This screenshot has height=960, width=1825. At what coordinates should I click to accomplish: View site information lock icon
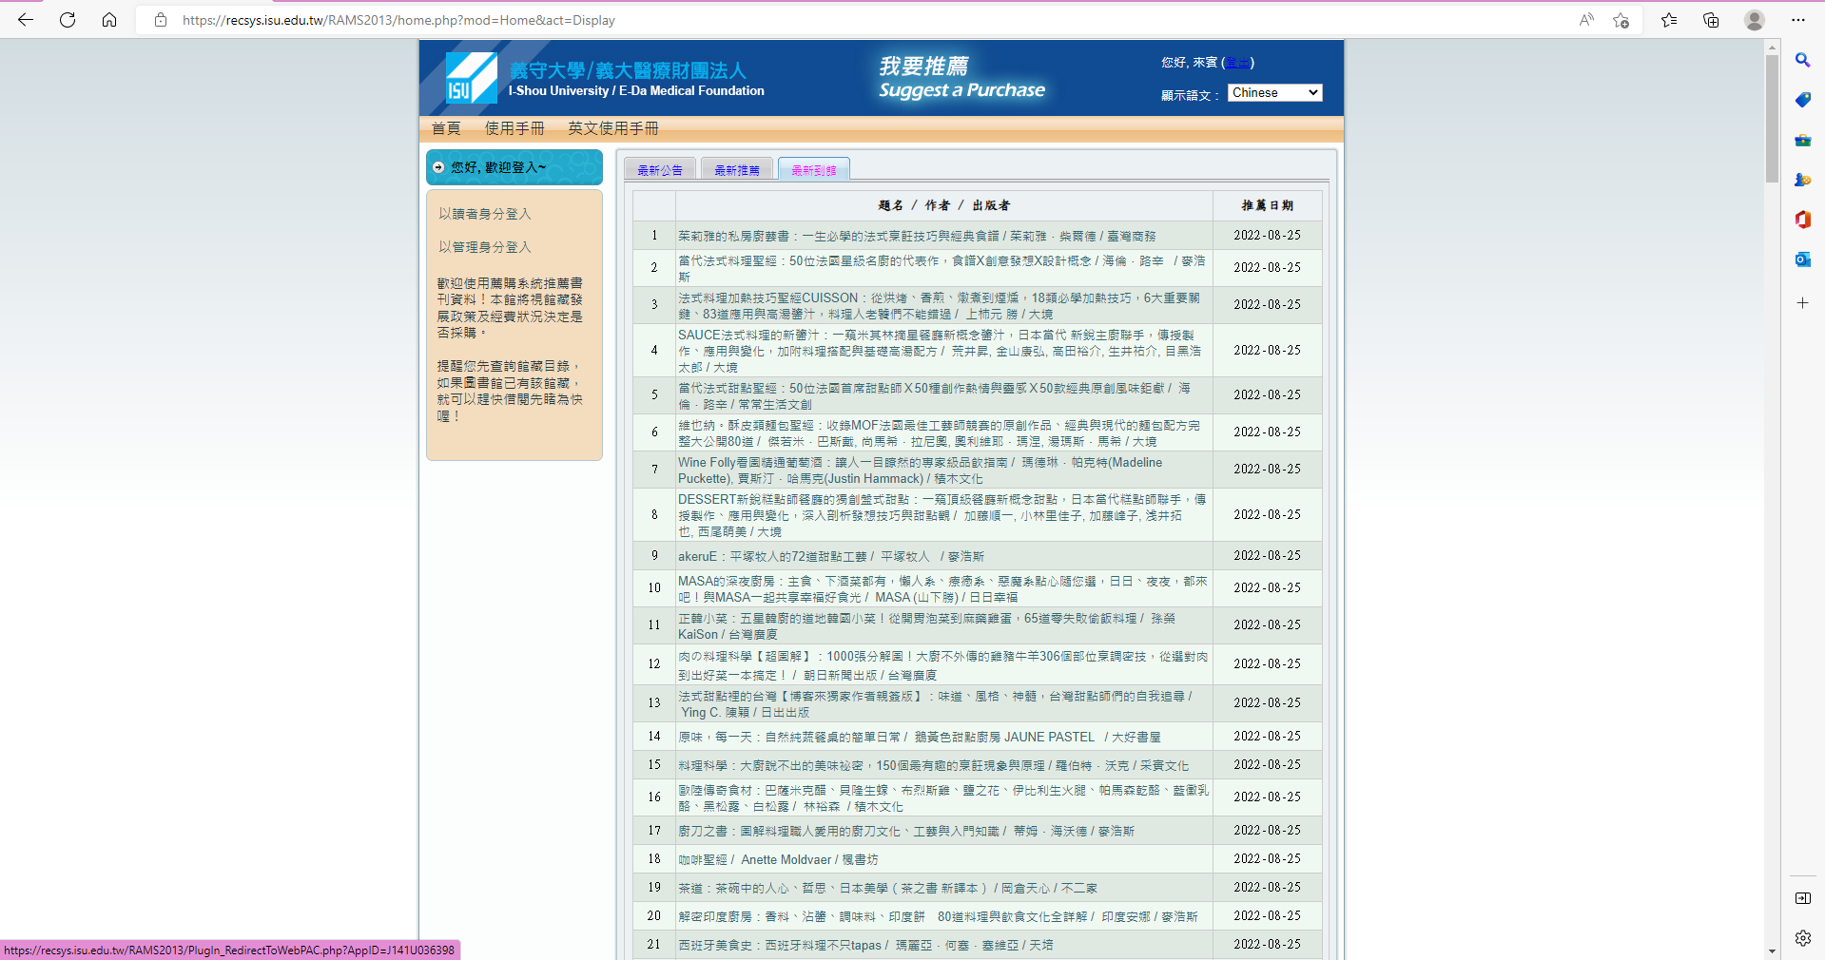click(161, 20)
